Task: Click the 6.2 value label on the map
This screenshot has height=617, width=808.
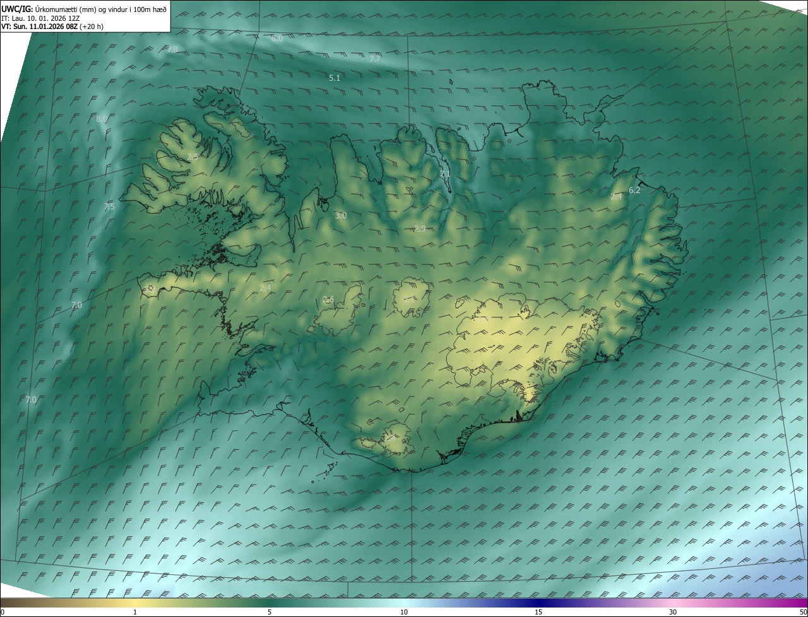Action: [634, 190]
